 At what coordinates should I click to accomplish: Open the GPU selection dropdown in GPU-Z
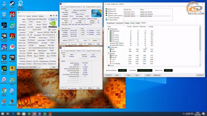29,67
